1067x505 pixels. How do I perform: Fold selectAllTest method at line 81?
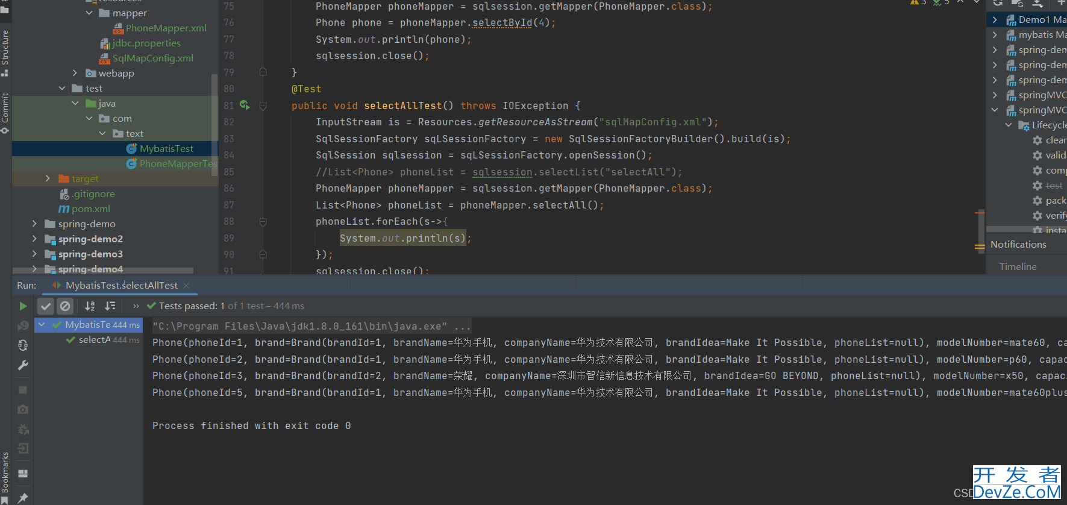click(263, 105)
